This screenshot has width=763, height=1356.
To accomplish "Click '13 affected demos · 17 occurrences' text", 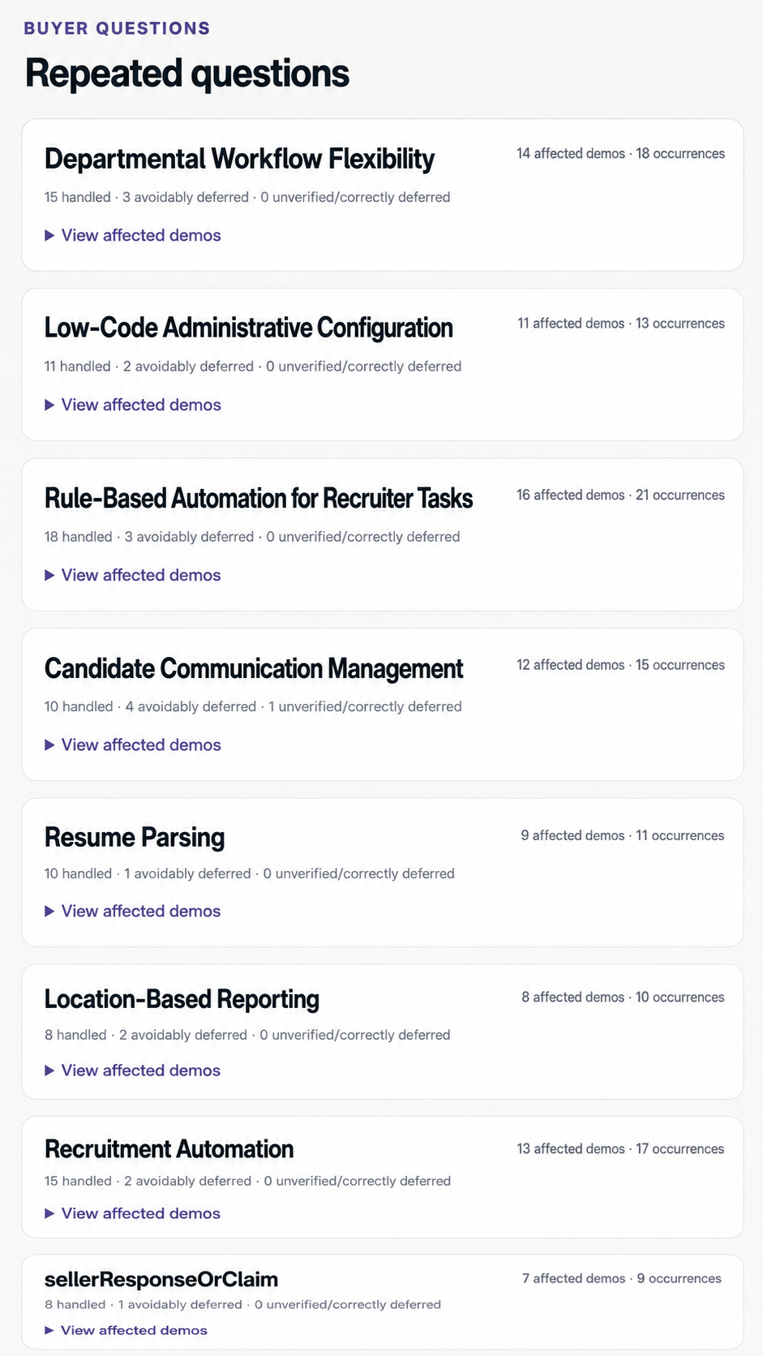I will pyautogui.click(x=621, y=1148).
